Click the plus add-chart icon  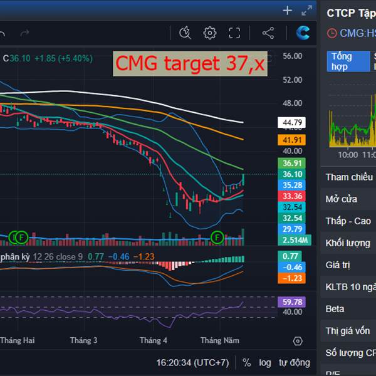point(287,11)
